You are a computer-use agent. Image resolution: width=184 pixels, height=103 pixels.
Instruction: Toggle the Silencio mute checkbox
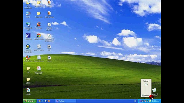tap(143, 96)
